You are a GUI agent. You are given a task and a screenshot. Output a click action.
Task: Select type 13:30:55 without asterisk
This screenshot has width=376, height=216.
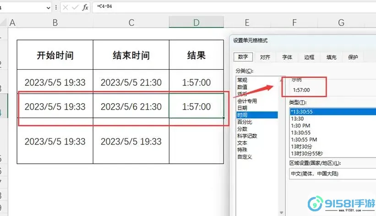coord(333,133)
